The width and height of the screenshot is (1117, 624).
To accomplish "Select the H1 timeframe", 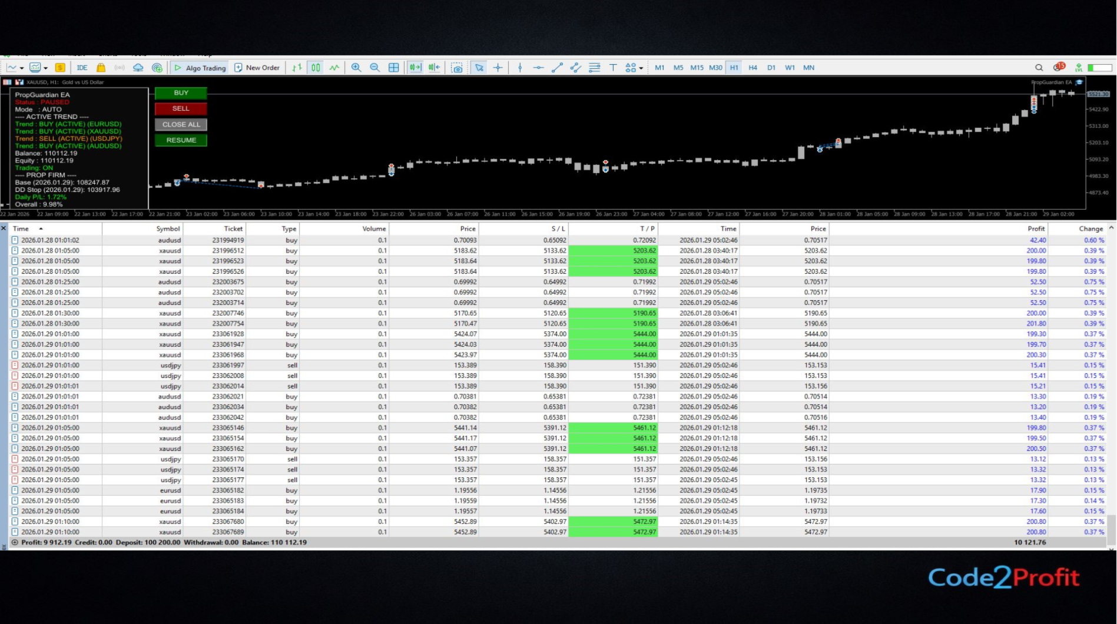I will 734,68.
